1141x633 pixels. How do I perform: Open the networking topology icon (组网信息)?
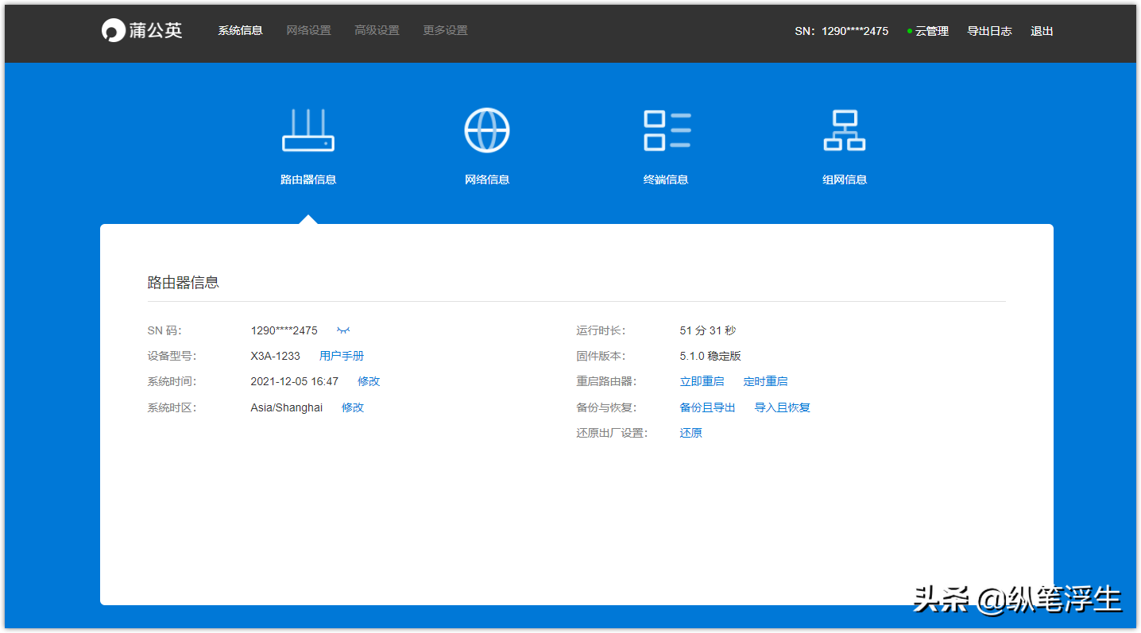coord(845,131)
